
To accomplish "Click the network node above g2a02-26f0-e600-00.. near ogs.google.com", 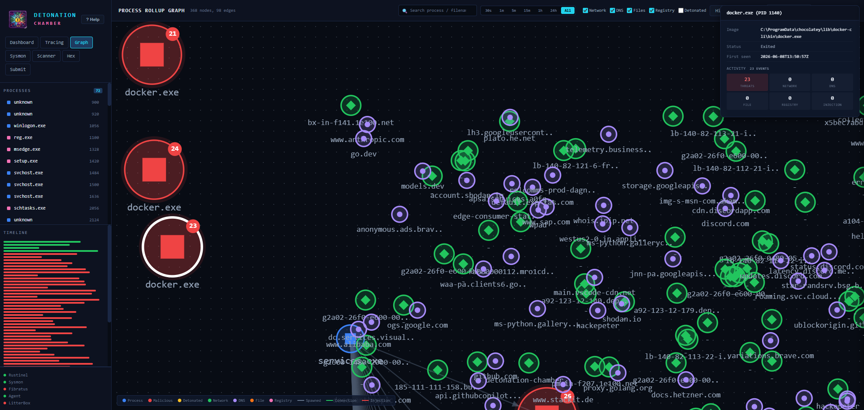I will (x=366, y=300).
